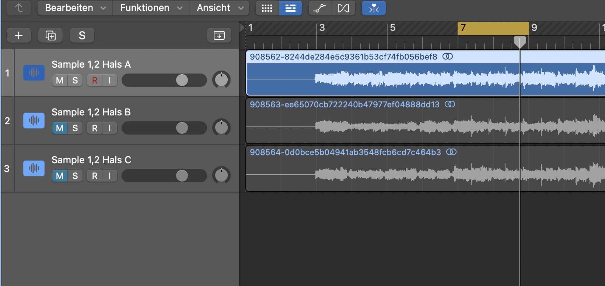Mute the Sample 1,2 Hals A track

[x=60, y=80]
